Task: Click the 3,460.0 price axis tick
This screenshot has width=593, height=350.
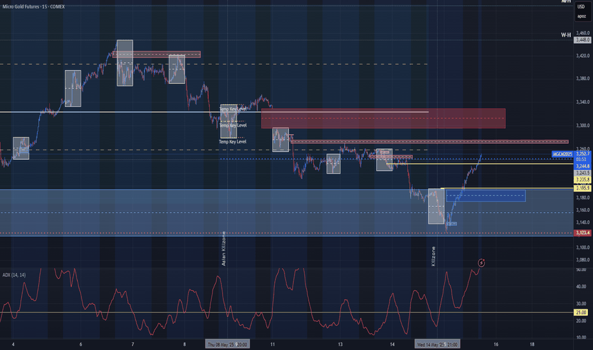Action: (583, 33)
